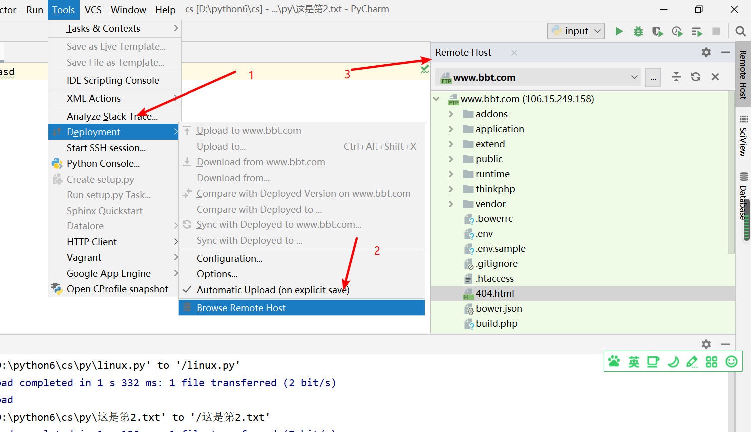Click the disabled stop square icon
Screen dimensions: 751x432
coord(716,31)
